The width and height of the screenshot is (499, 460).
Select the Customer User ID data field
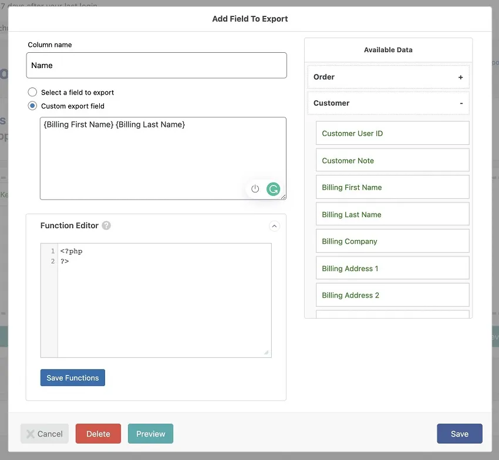click(392, 133)
